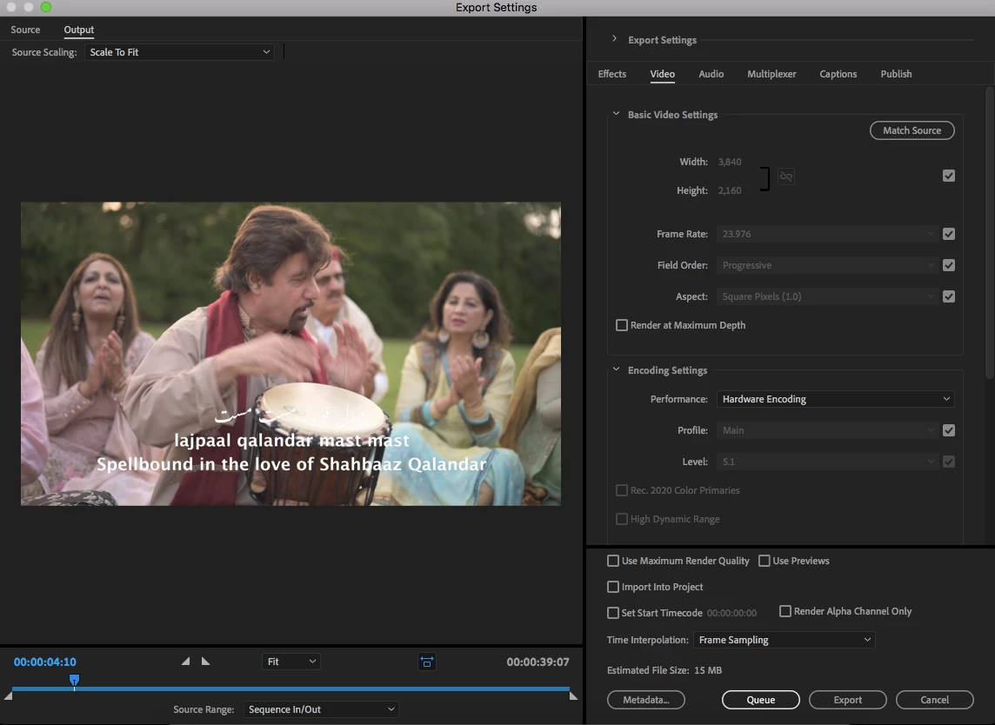
Task: Expand the Export Settings section
Action: (614, 39)
